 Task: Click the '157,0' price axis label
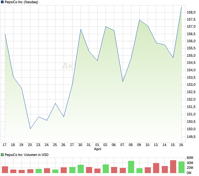(x=191, y=26)
